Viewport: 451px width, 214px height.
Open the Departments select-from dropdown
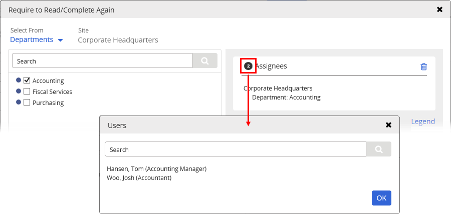37,39
